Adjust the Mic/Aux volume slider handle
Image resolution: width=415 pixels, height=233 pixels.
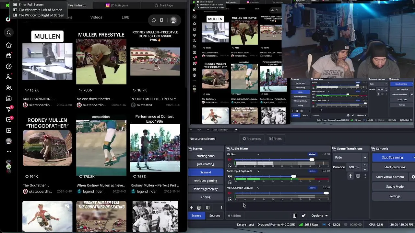point(312,160)
